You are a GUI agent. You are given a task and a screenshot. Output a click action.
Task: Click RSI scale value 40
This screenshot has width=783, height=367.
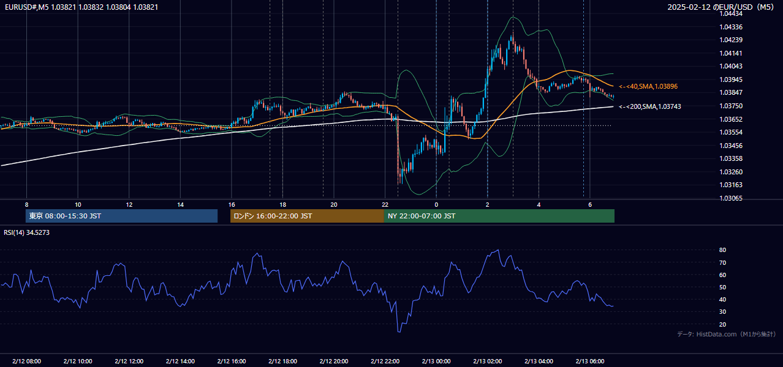coord(723,299)
